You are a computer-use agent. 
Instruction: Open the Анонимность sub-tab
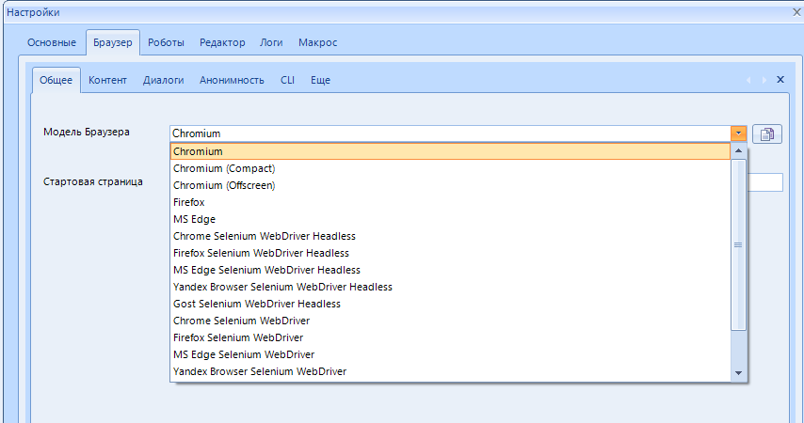pyautogui.click(x=232, y=80)
